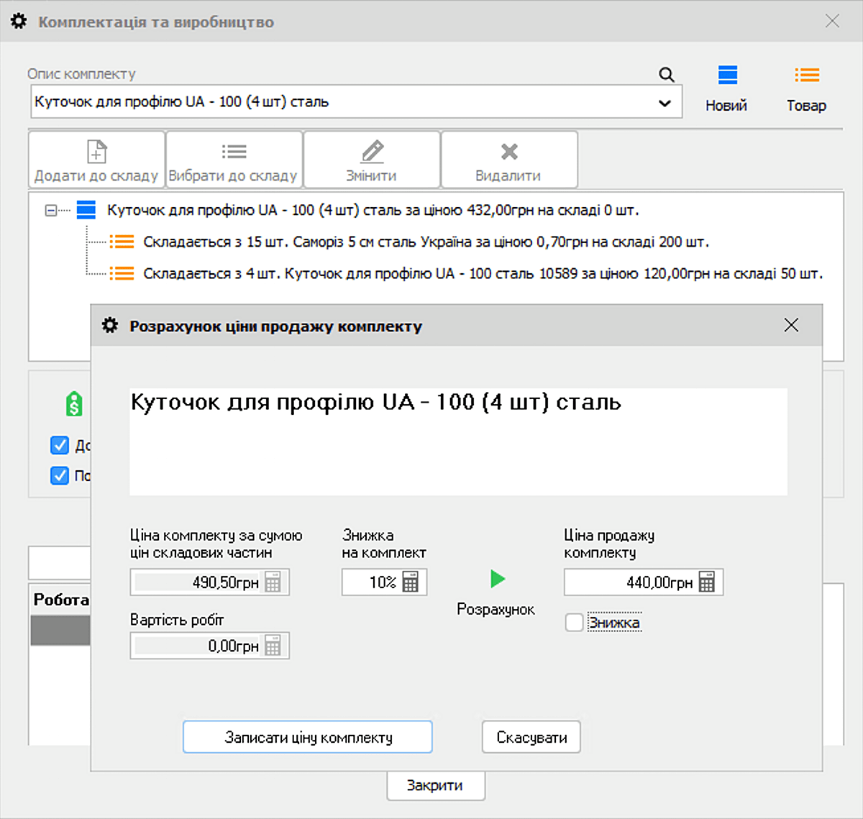Open the orange Товар list icon
The image size is (863, 819).
(x=806, y=76)
